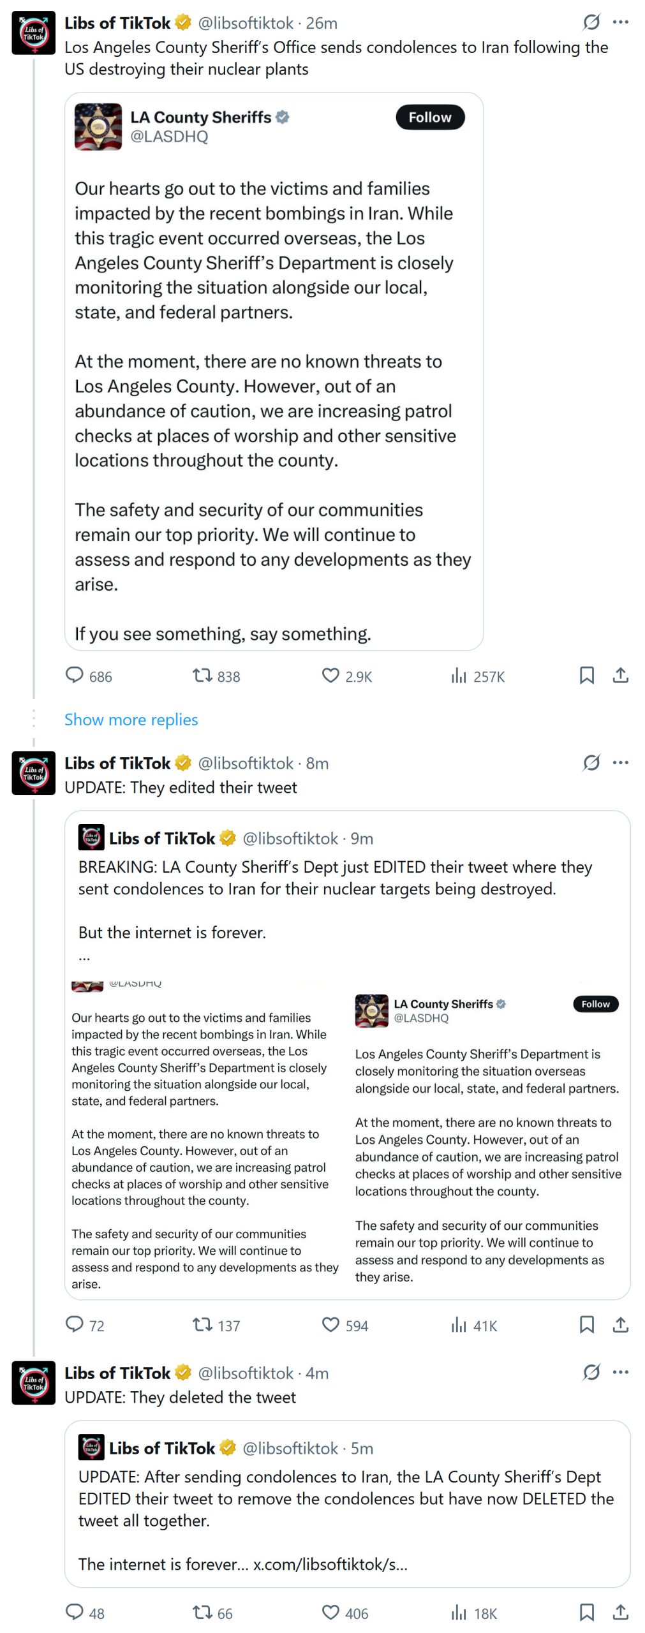Follow LA County Sheriffs in embedded tweet
Viewport: 645px width, 1633px height.
(x=429, y=117)
